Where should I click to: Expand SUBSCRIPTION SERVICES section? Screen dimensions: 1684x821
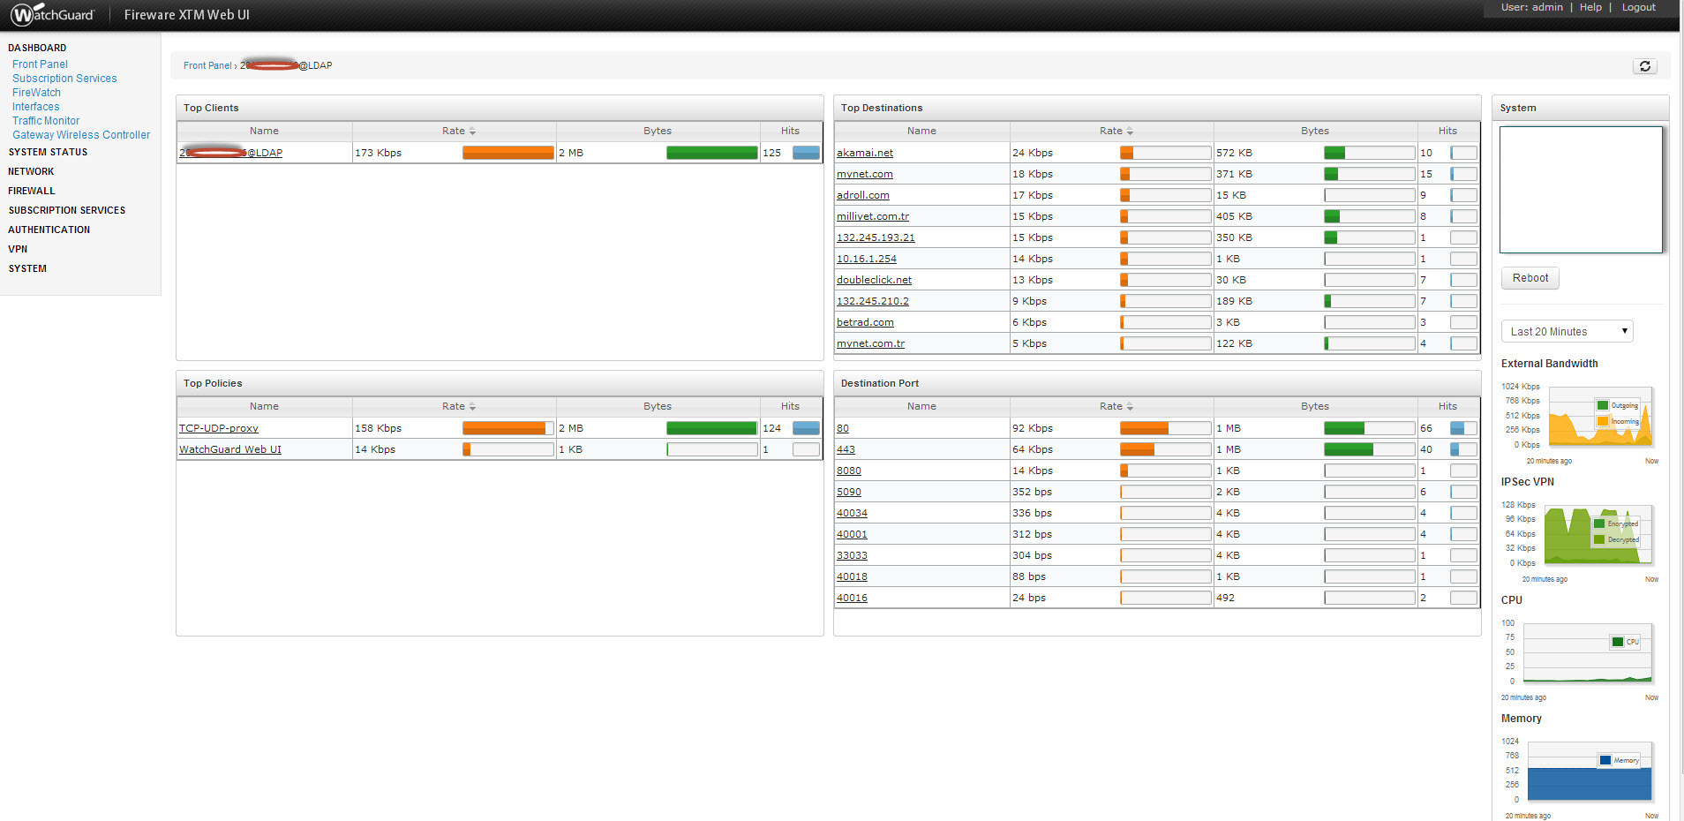pyautogui.click(x=67, y=210)
